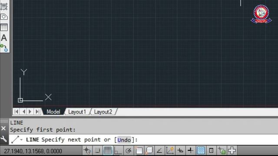The image size is (278, 156).
Task: Select the Gradient fill tool
Action: tap(4, 7)
